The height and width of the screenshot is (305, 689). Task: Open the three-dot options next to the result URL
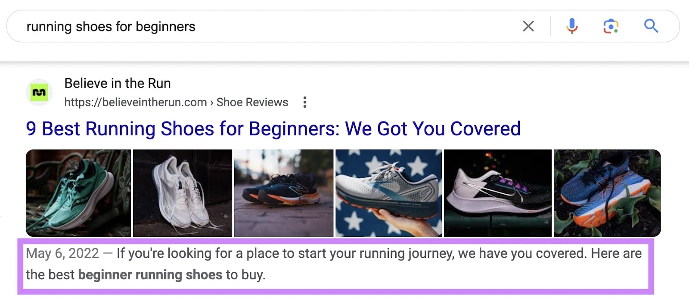click(x=305, y=102)
